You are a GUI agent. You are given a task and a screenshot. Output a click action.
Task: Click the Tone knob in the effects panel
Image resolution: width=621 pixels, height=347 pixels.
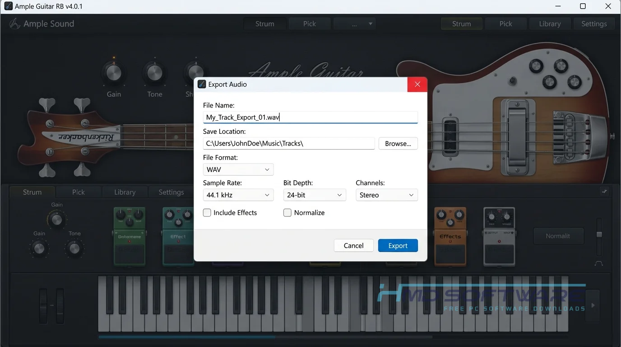[x=74, y=248]
